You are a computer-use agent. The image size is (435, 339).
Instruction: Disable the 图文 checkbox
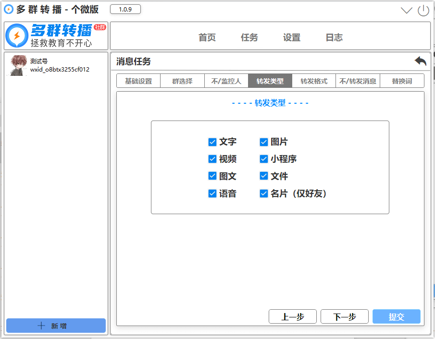(x=212, y=176)
